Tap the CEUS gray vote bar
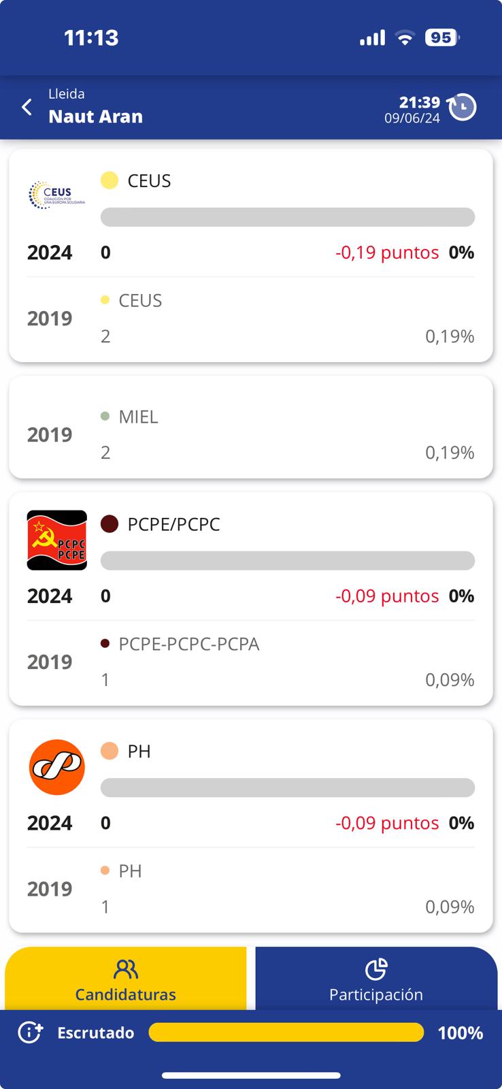 (x=287, y=217)
